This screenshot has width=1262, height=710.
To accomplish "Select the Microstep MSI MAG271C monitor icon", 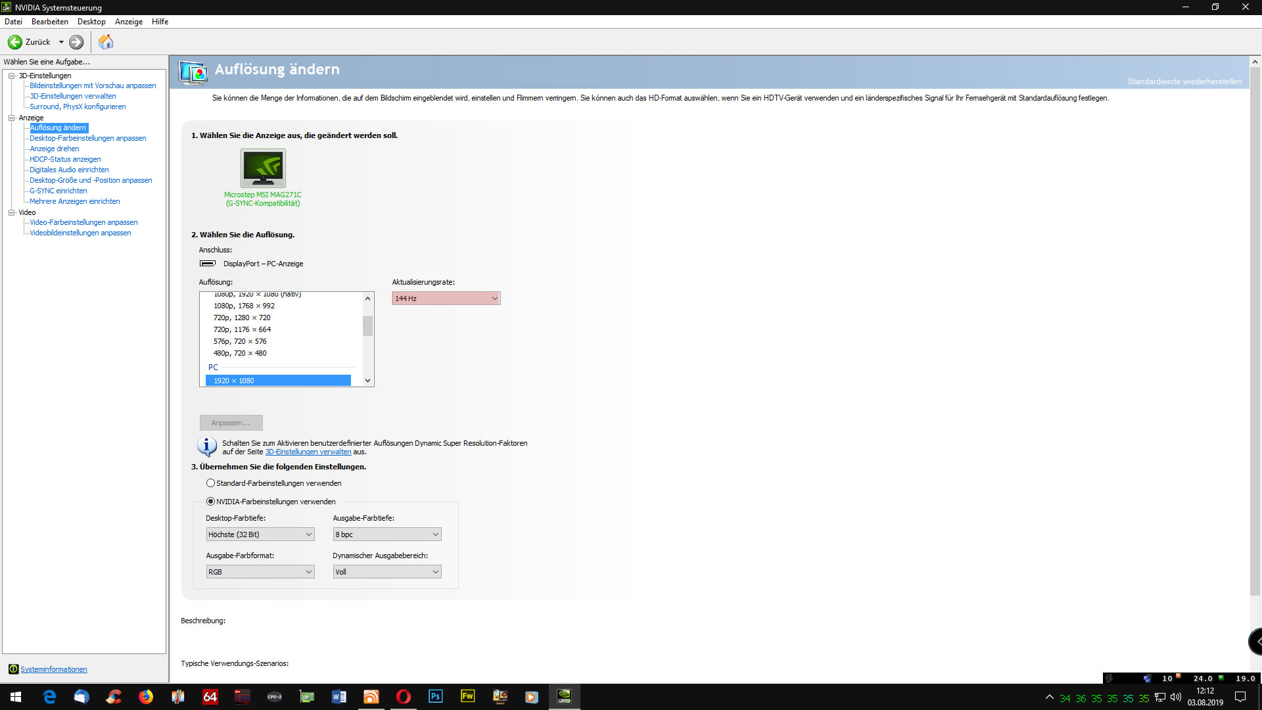I will click(263, 168).
